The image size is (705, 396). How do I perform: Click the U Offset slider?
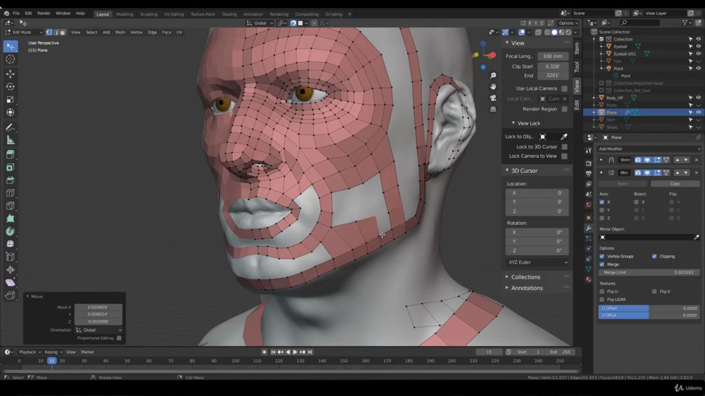(649, 308)
